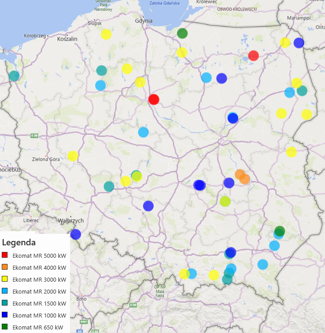325x333 pixels.
Task: Click the Ekomat MR 1000 kW legend label
Action: point(39,315)
